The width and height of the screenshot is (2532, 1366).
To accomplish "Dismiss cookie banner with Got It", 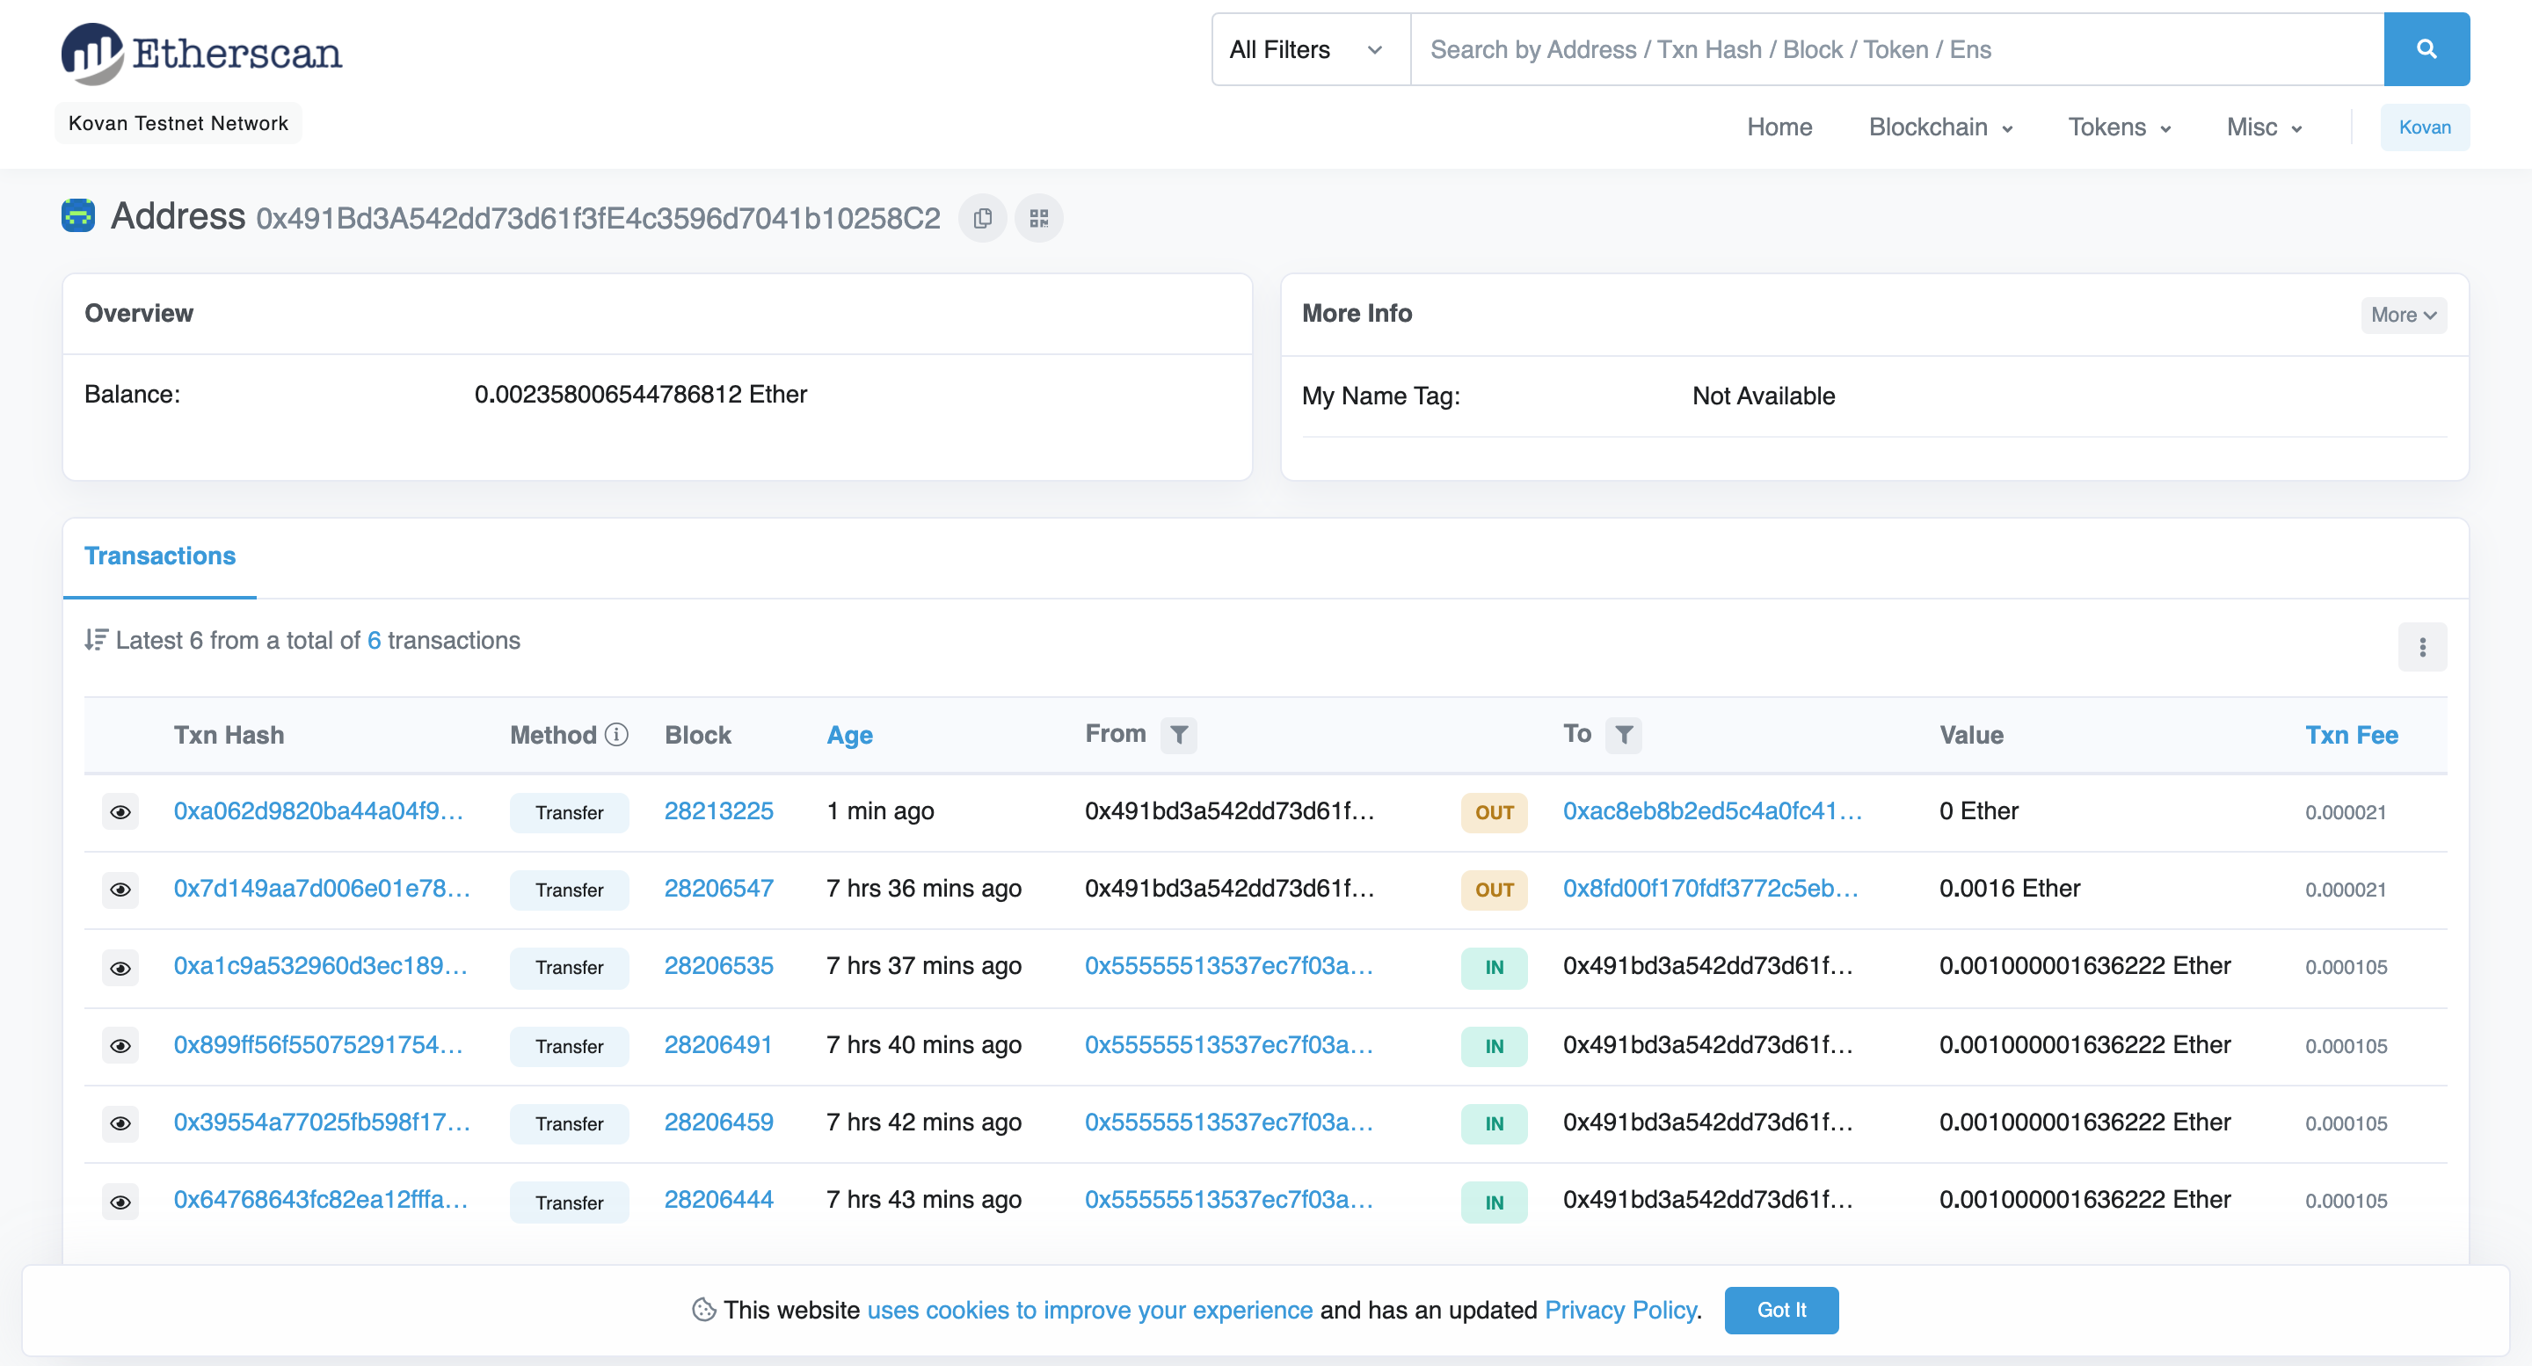I will coord(1781,1310).
